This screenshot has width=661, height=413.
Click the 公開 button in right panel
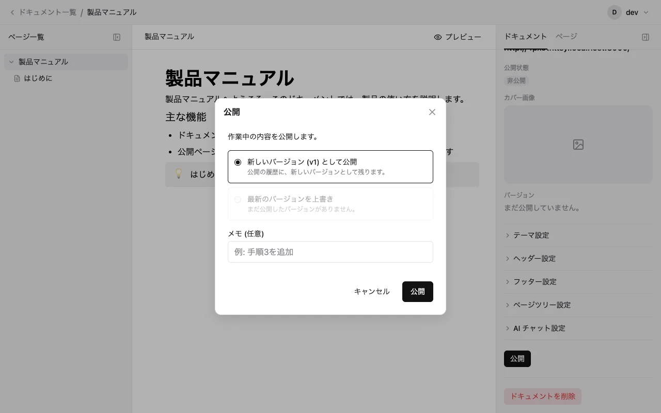(x=517, y=359)
